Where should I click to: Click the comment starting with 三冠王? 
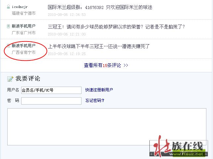coord(116,27)
